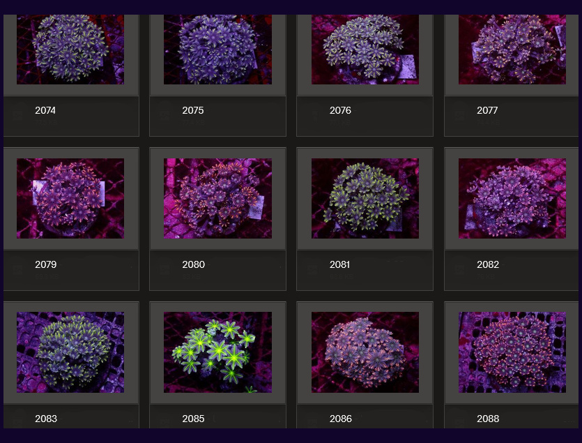Select the 2079 coral thumbnail image

pyautogui.click(x=70, y=198)
